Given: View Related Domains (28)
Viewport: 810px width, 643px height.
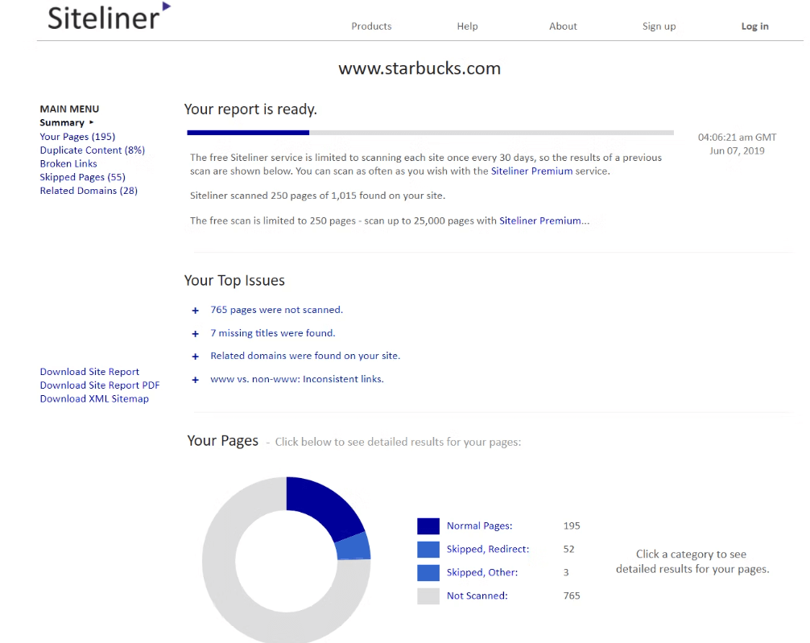Looking at the screenshot, I should click(89, 191).
